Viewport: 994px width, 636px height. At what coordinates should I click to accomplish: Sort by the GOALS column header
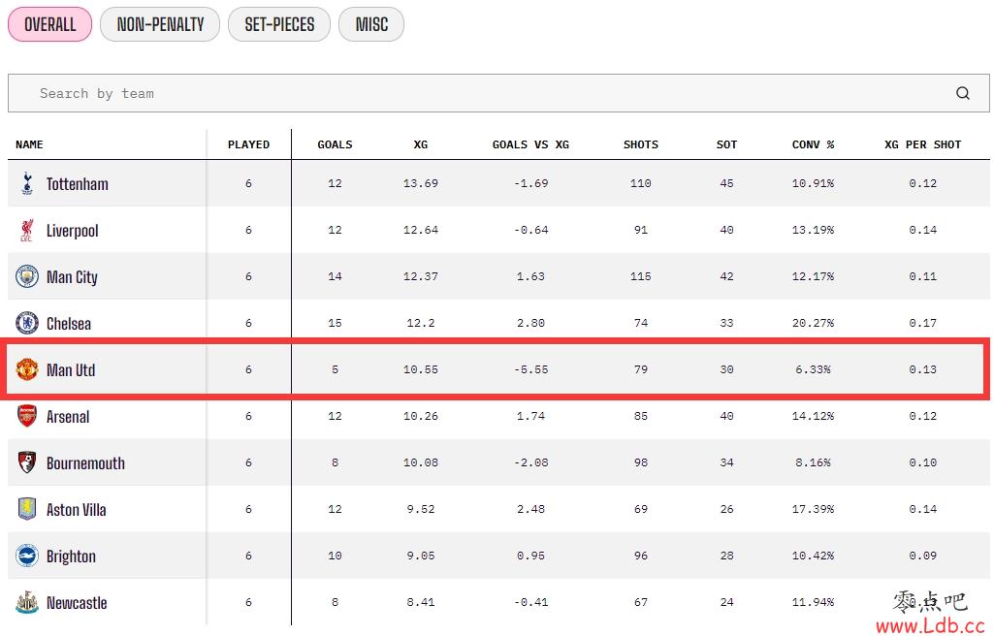(x=335, y=144)
